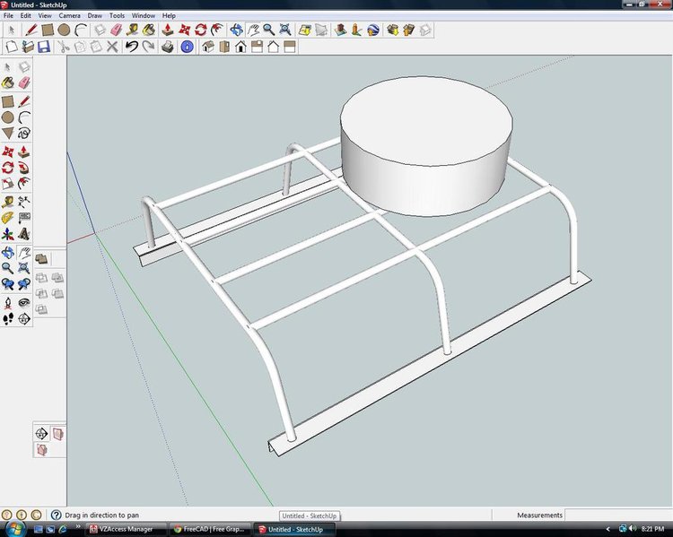
Task: Click the Share Component icon
Action: (425, 30)
